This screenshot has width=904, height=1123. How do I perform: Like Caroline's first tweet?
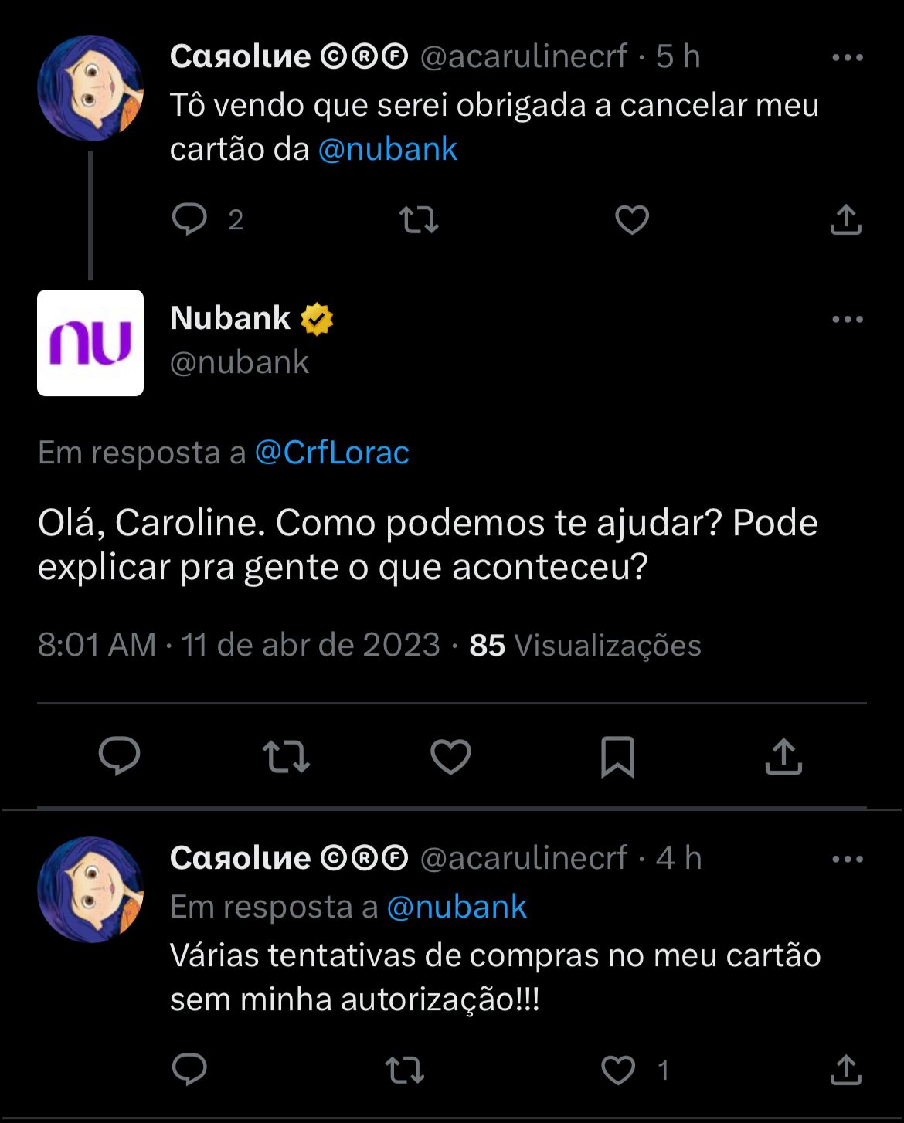click(x=631, y=219)
